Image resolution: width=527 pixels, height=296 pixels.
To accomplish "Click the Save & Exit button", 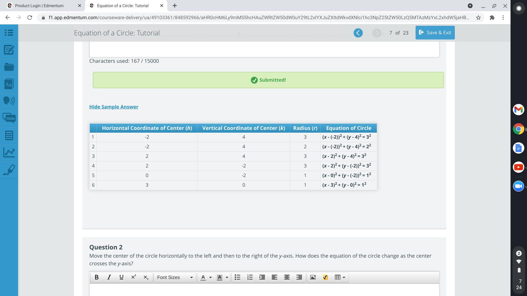I will (x=435, y=33).
